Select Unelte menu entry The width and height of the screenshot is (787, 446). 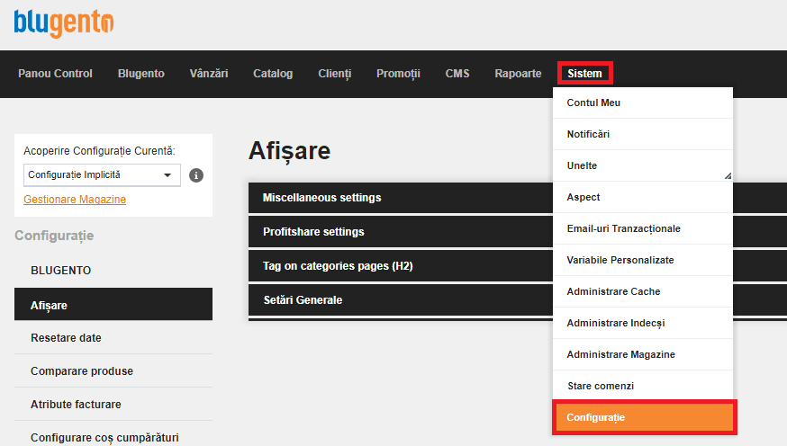tap(643, 165)
